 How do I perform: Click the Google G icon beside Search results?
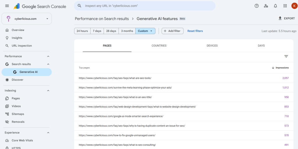pyautogui.click(x=7, y=64)
